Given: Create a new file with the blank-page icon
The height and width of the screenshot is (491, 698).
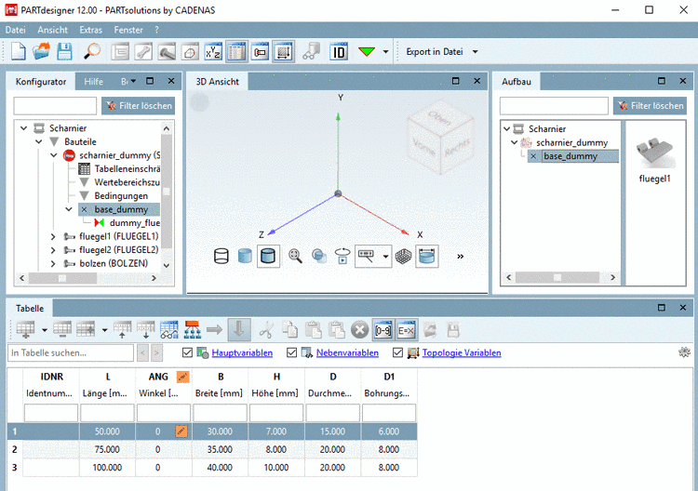Looking at the screenshot, I should tap(19, 52).
